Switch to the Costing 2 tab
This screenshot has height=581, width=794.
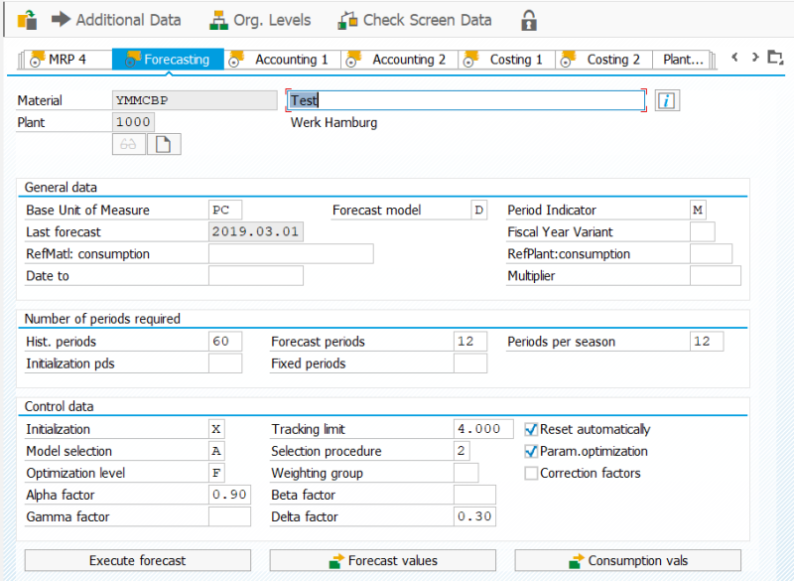pos(604,60)
